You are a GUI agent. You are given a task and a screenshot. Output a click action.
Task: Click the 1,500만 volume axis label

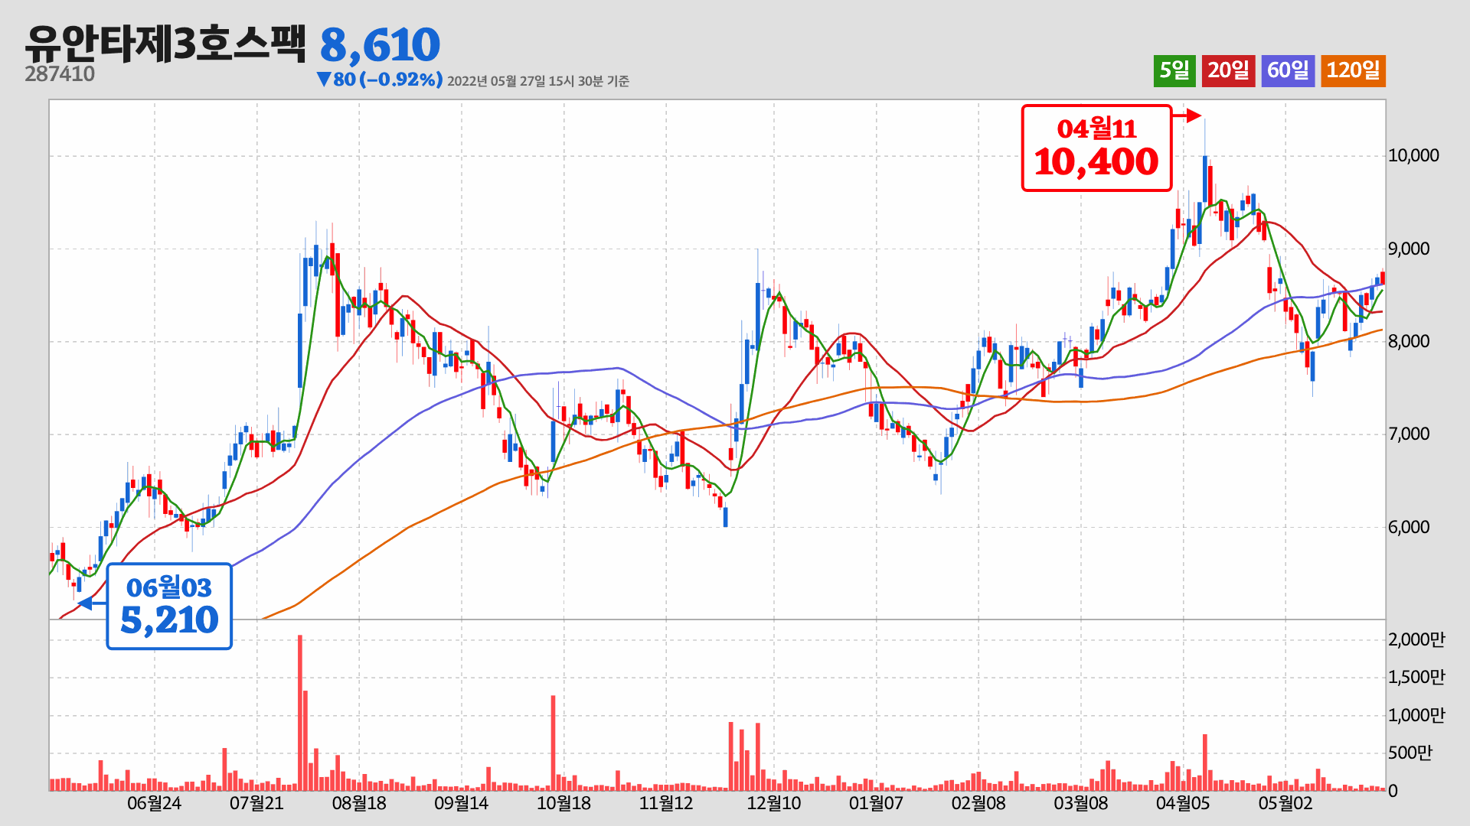1416,678
